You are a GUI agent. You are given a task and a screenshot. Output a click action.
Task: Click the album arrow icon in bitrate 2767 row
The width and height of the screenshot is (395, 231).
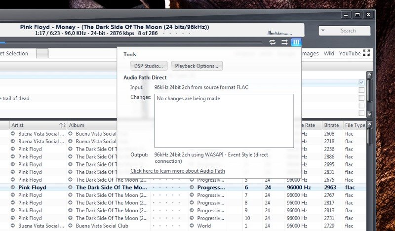click(70, 195)
